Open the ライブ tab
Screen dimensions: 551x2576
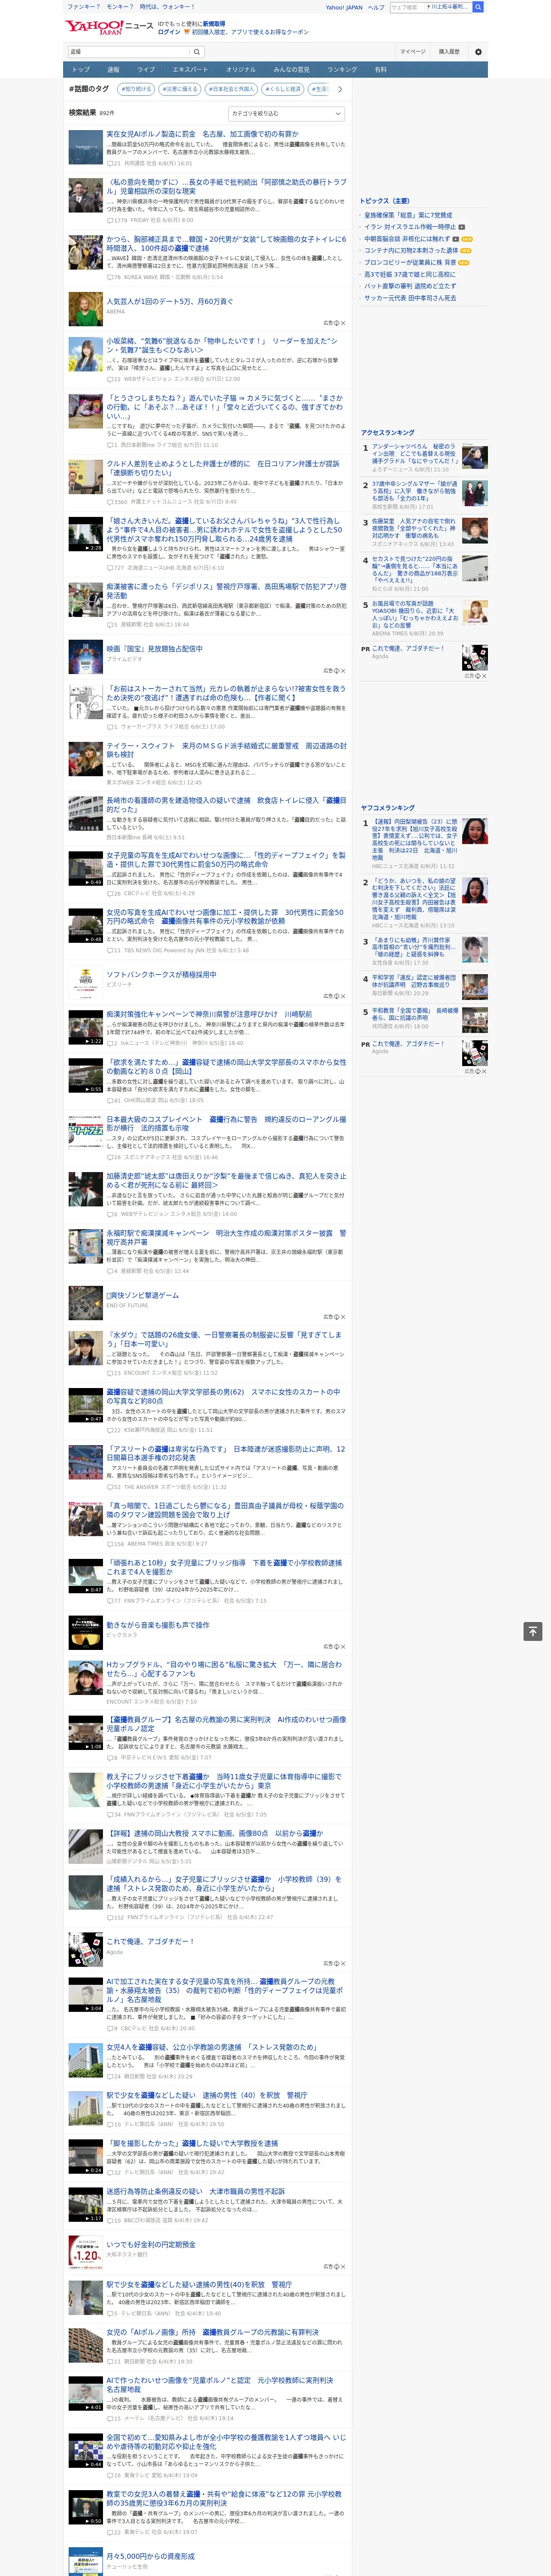(x=146, y=70)
